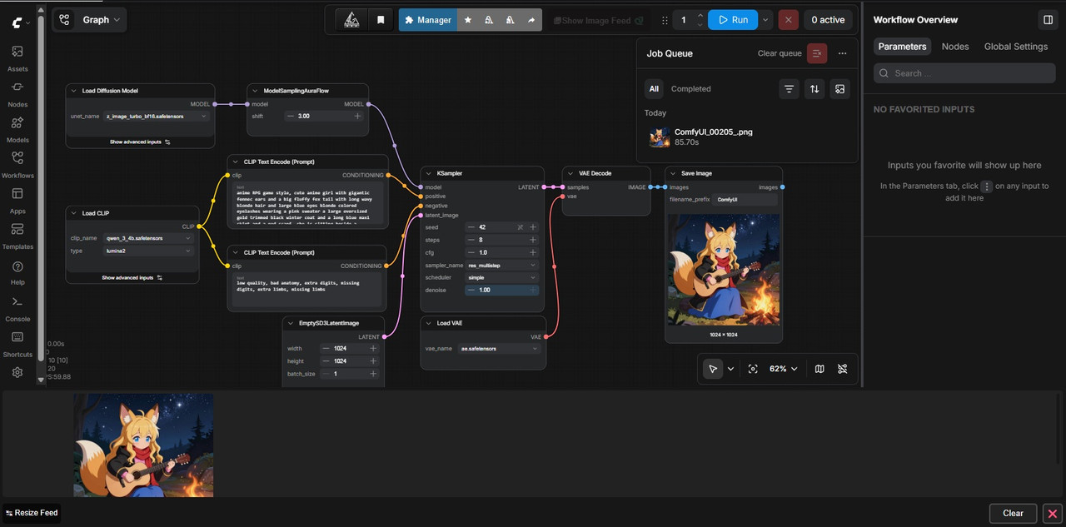Toggle seed randomize control in KSampler
The height and width of the screenshot is (527, 1066).
point(520,227)
